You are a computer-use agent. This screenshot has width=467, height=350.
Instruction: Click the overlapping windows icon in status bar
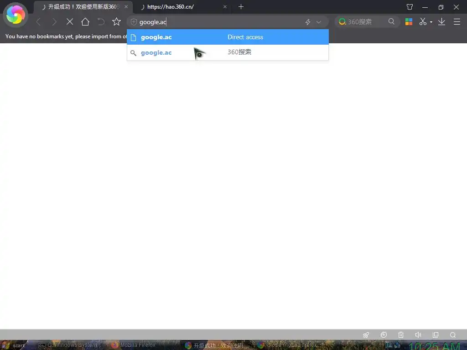(436, 335)
